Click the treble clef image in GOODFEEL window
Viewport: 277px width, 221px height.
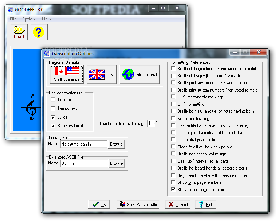[x=31, y=107]
